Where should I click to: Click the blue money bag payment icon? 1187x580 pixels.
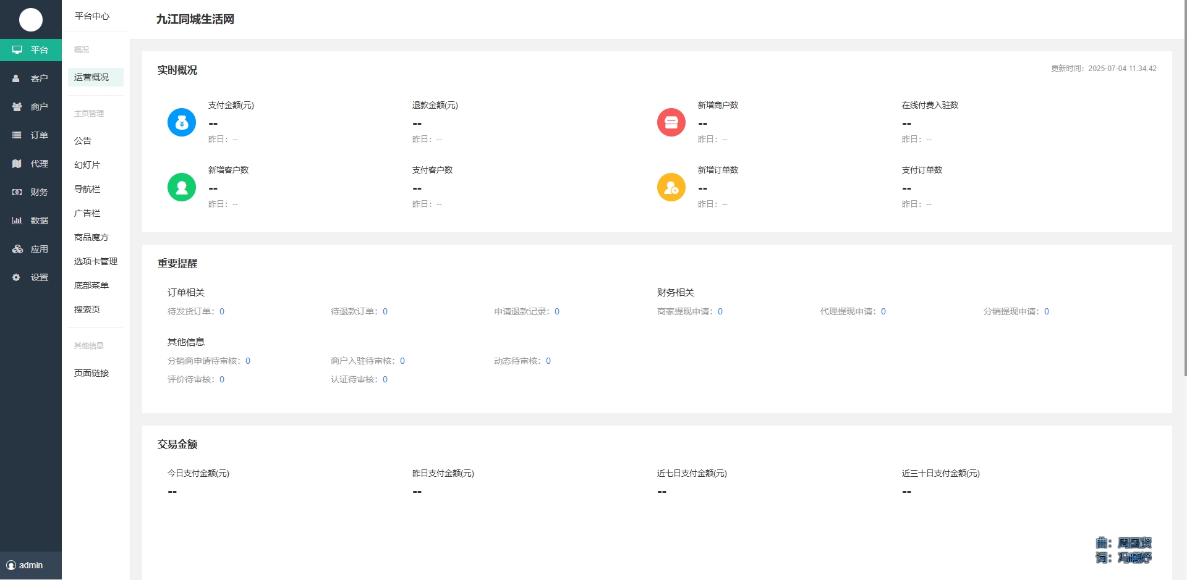click(182, 122)
